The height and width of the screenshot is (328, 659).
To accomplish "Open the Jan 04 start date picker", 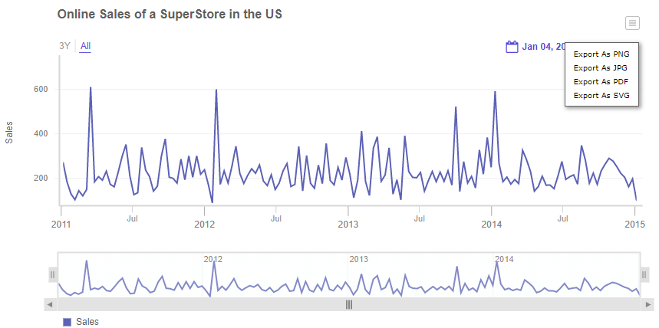I will 543,47.
